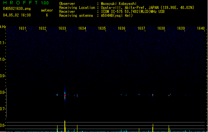Click the kHz axis unit label
Image resolution: width=208 pixels, height=132 pixels.
coord(3,27)
